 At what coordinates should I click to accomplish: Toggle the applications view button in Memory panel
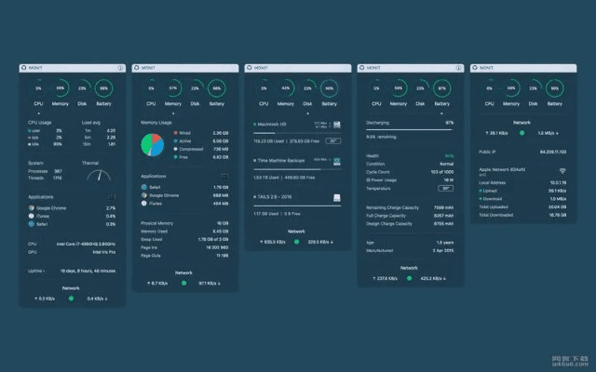224,176
